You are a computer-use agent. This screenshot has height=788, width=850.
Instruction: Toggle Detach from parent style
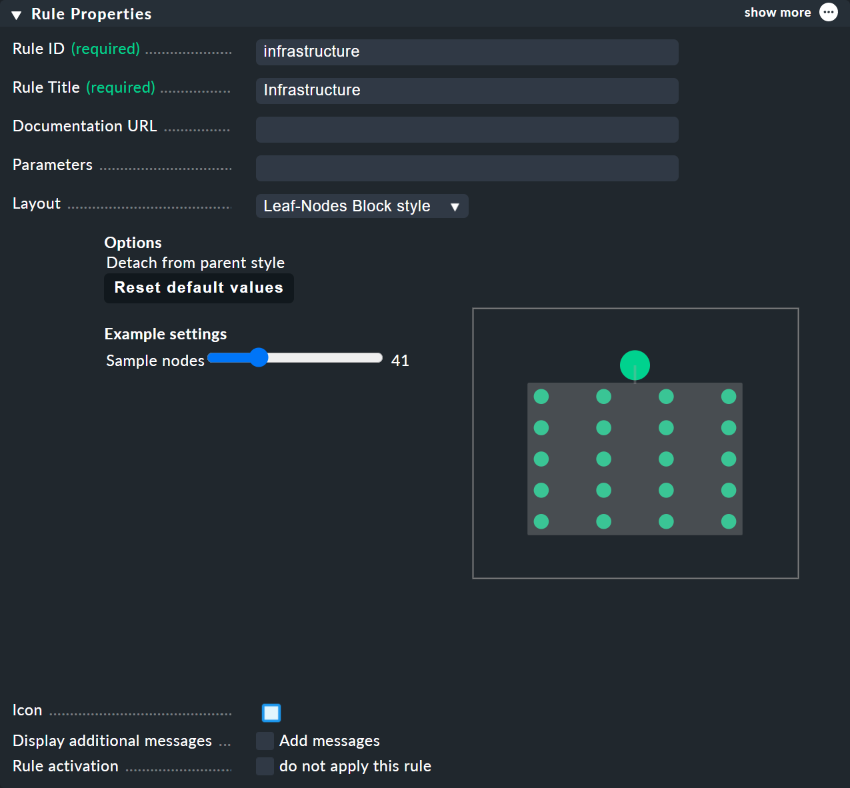coord(195,263)
